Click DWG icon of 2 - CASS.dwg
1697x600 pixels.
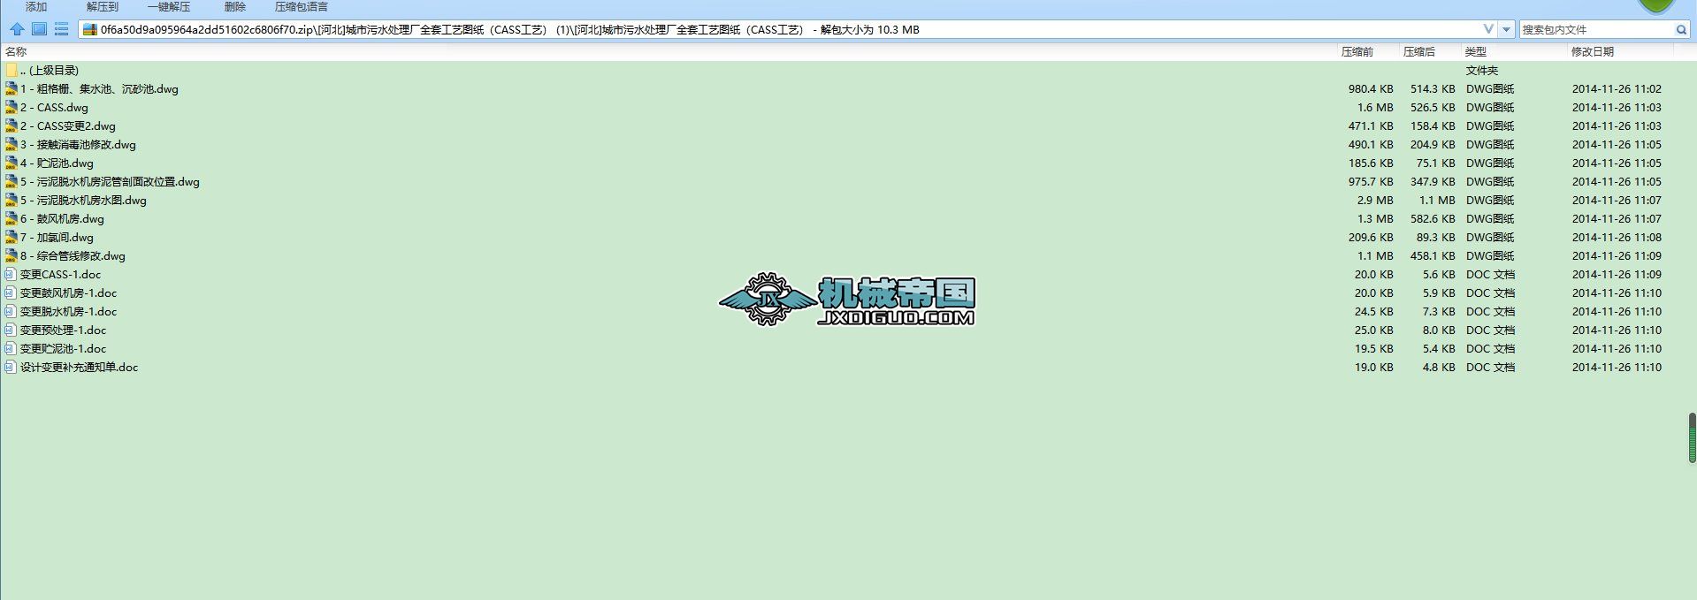[11, 107]
